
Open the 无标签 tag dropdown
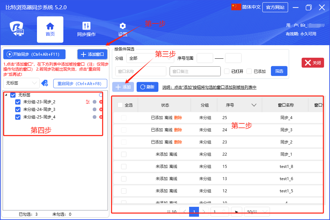pos(21,83)
